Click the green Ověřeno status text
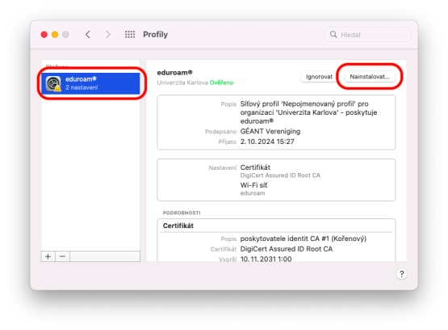This screenshot has height=330, width=448. [x=221, y=82]
